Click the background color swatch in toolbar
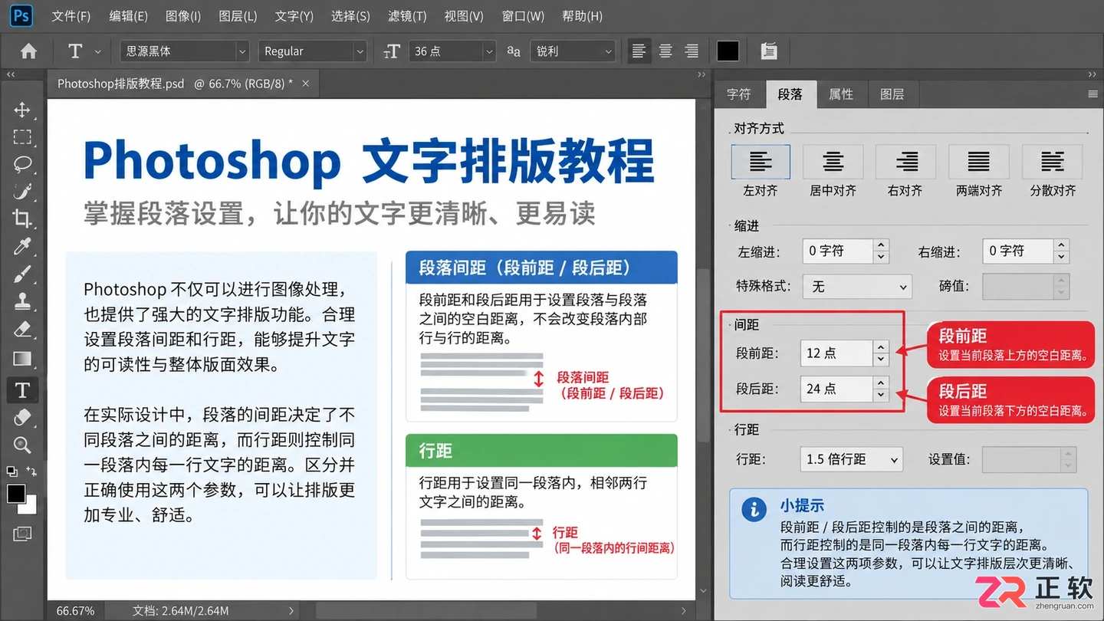This screenshot has height=621, width=1104. coord(30,507)
